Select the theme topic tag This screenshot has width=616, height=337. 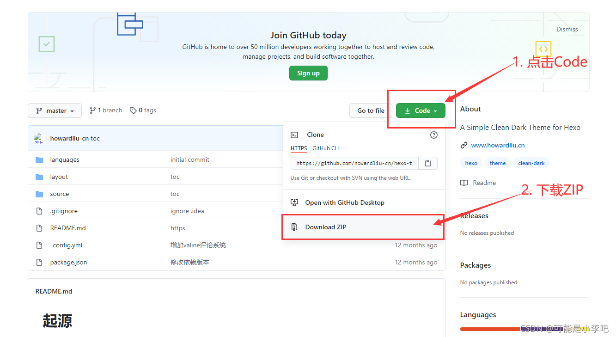click(x=498, y=163)
